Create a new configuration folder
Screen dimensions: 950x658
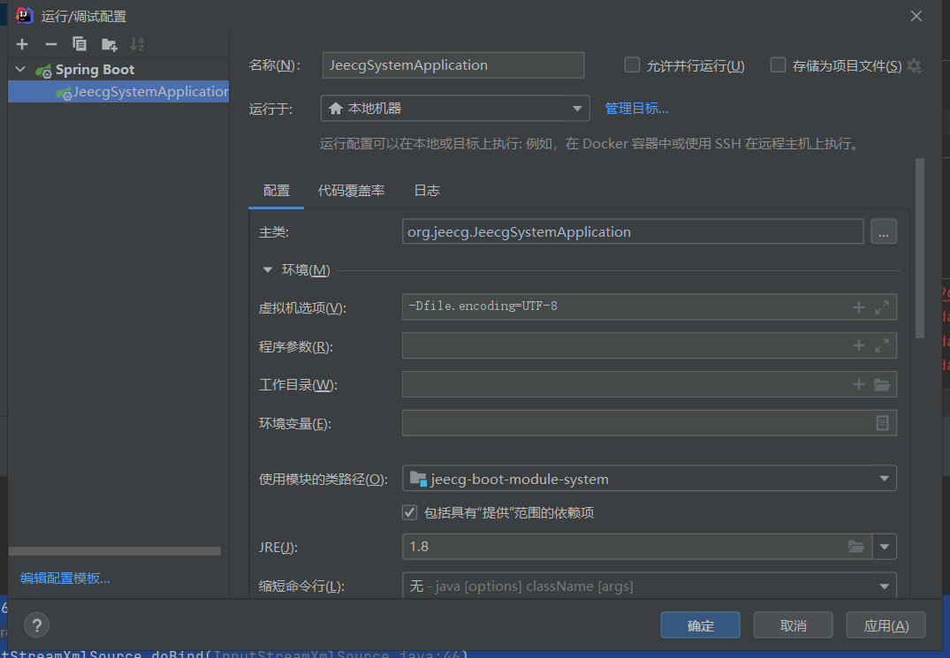[108, 43]
